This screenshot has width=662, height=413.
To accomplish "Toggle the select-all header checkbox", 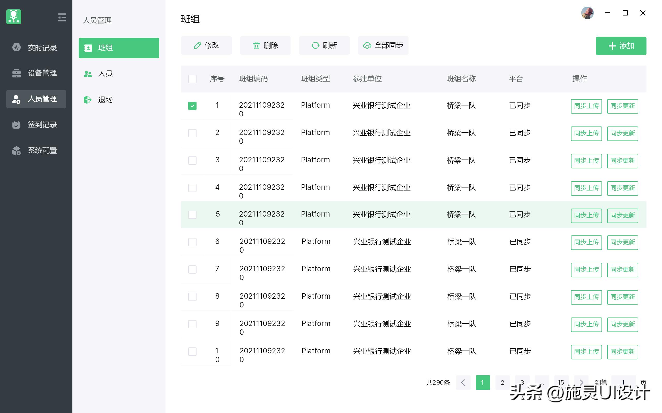I will tap(192, 79).
